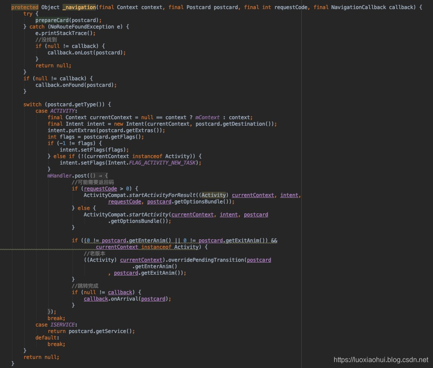
Task: Click 'mContext' field in the currentContext assignment
Action: click(207, 117)
